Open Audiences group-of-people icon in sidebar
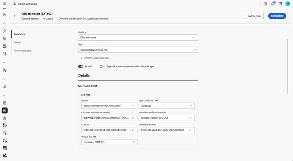The height and width of the screenshot is (161, 293). click(x=5, y=39)
